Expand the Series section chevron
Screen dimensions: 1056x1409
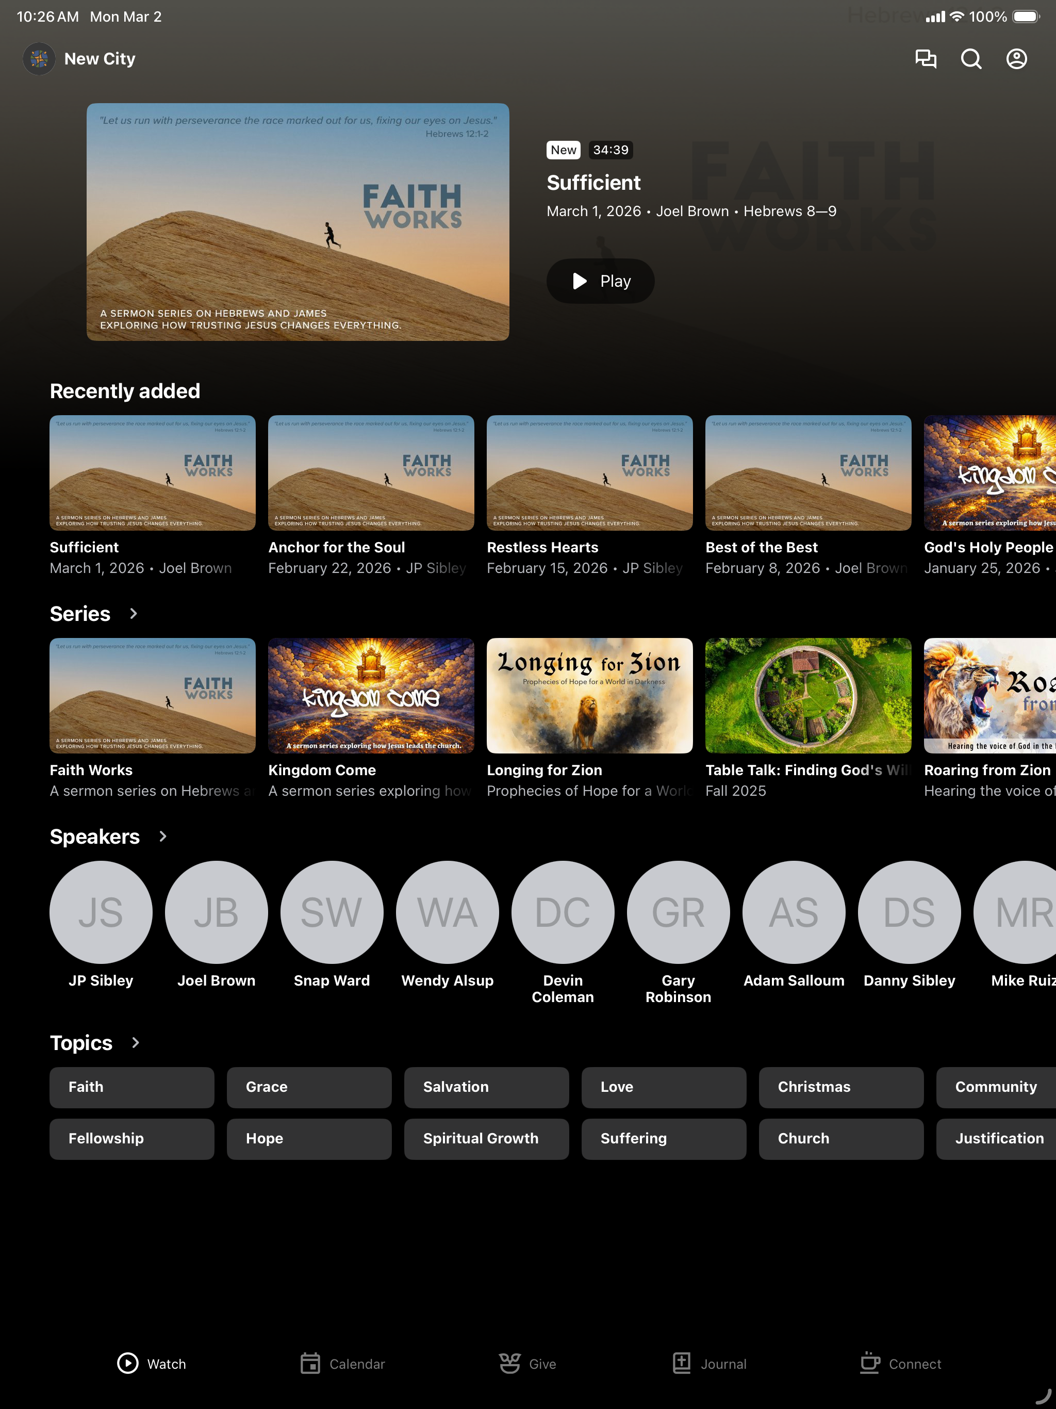[133, 613]
